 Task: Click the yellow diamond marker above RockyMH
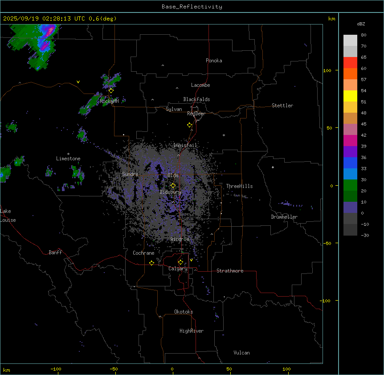pyautogui.click(x=111, y=90)
